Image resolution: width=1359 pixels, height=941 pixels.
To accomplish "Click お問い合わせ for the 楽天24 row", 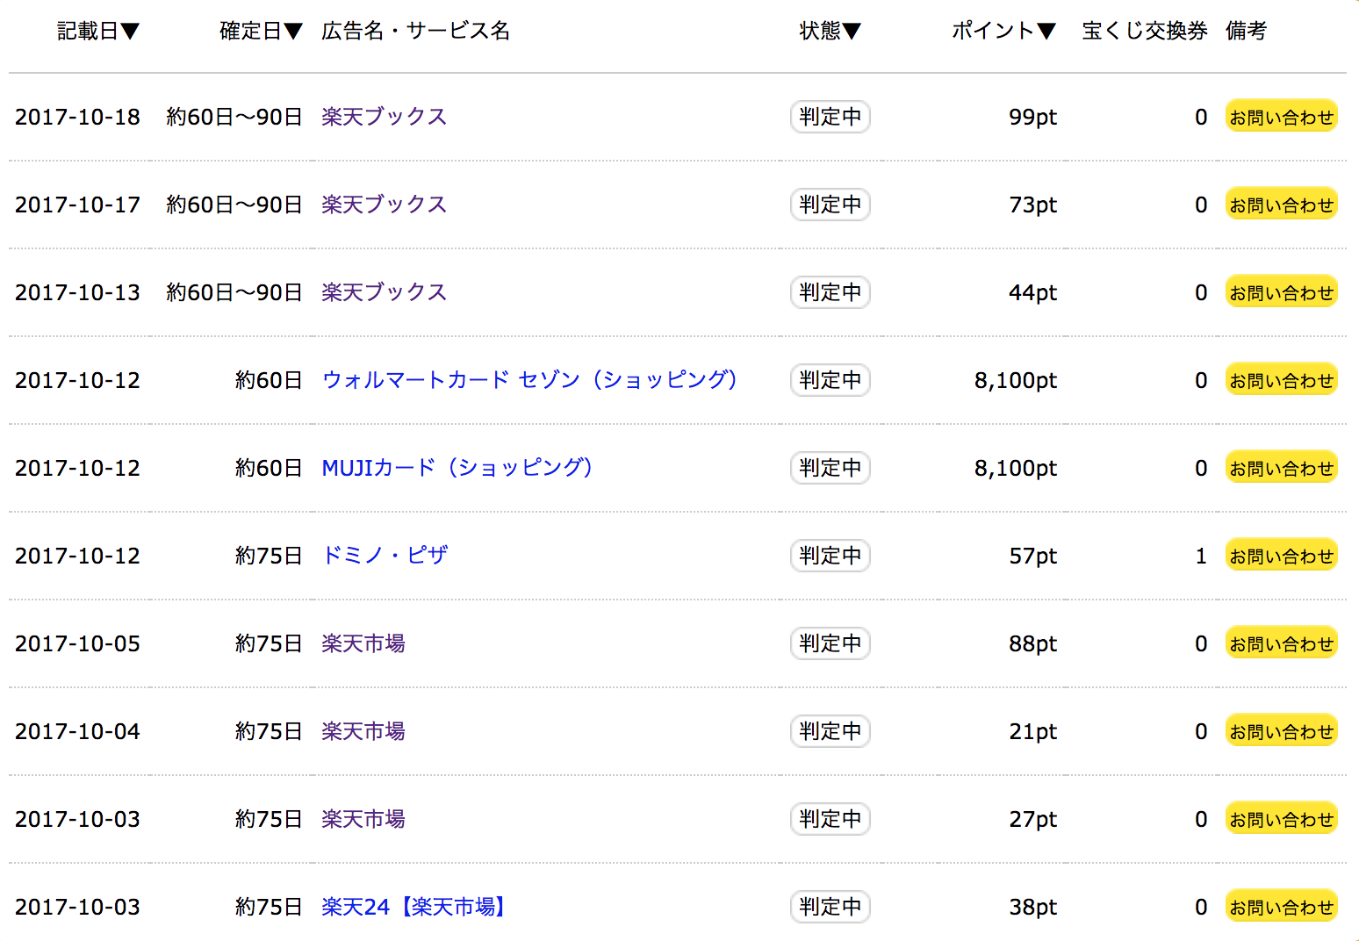I will [1281, 907].
